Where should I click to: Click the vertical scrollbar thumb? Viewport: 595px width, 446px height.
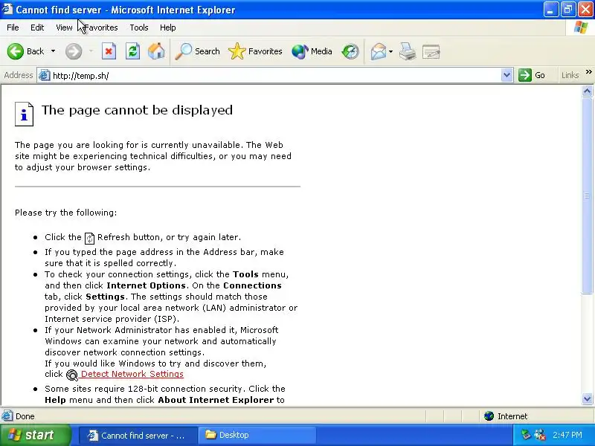(x=587, y=195)
